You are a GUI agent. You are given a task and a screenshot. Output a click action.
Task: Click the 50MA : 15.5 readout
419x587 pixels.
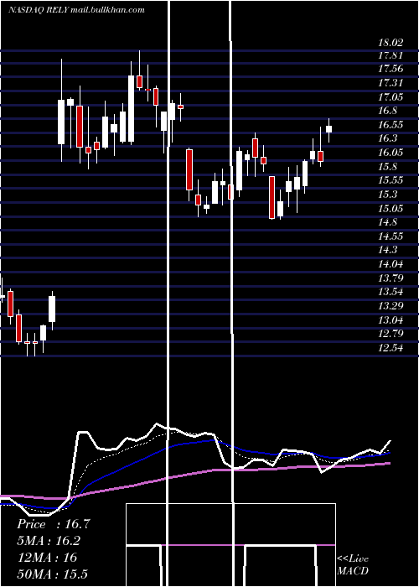pos(52,574)
